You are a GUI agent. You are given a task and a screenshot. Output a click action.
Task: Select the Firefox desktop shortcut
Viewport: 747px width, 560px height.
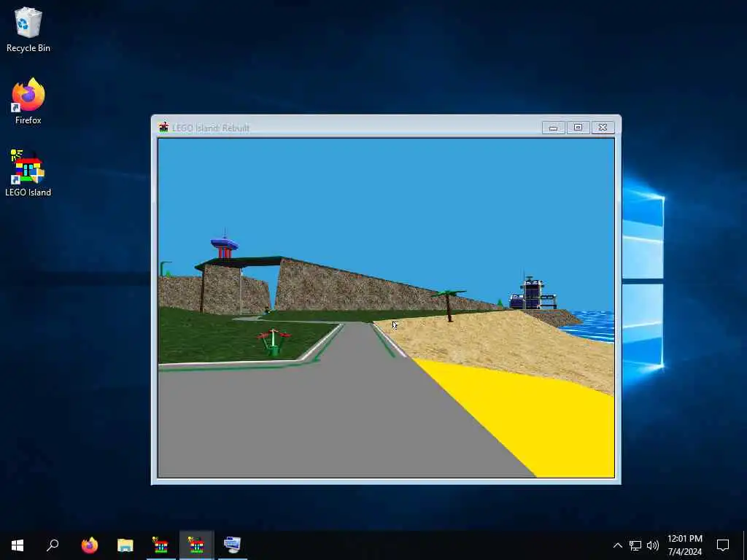pos(28,101)
